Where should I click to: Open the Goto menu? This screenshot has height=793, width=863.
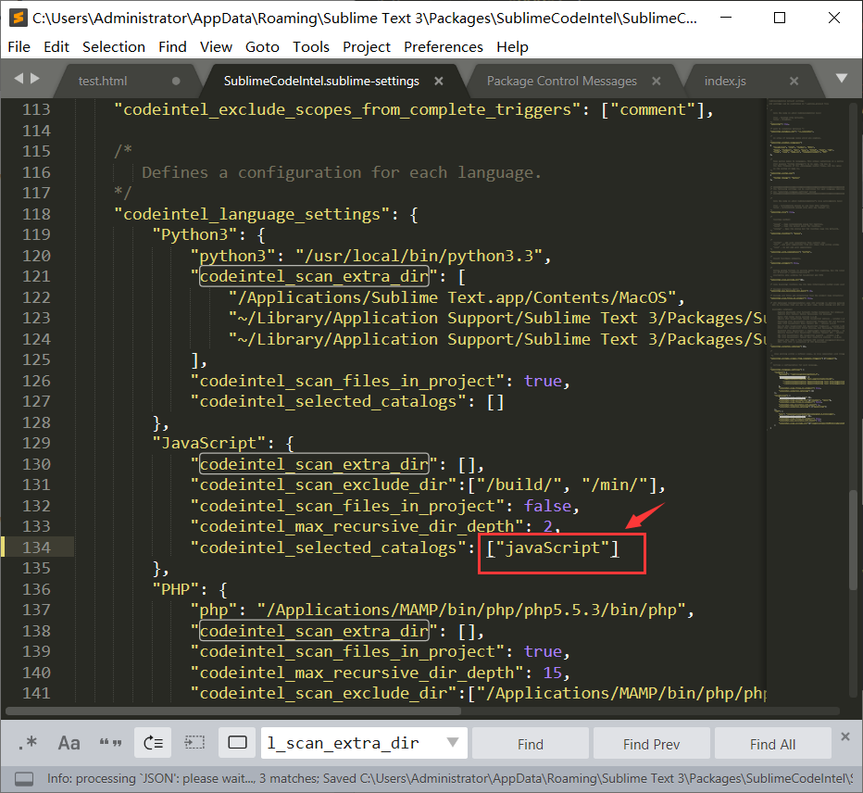tap(262, 47)
